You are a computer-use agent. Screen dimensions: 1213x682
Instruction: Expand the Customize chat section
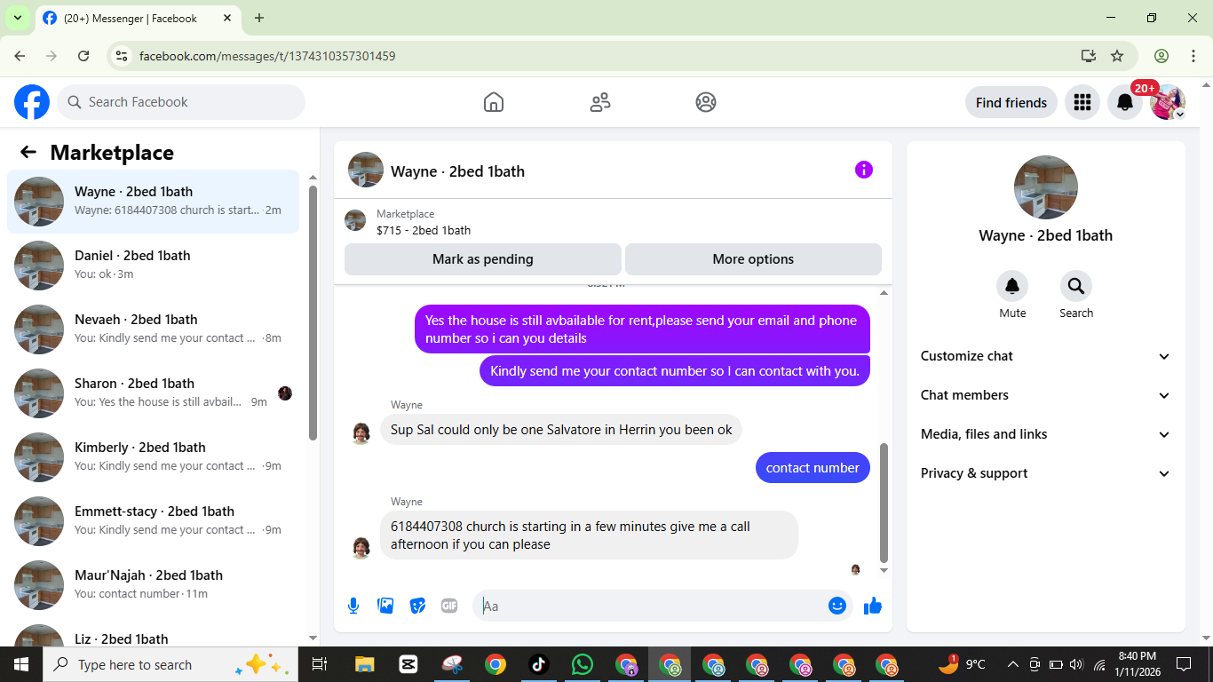(1046, 356)
